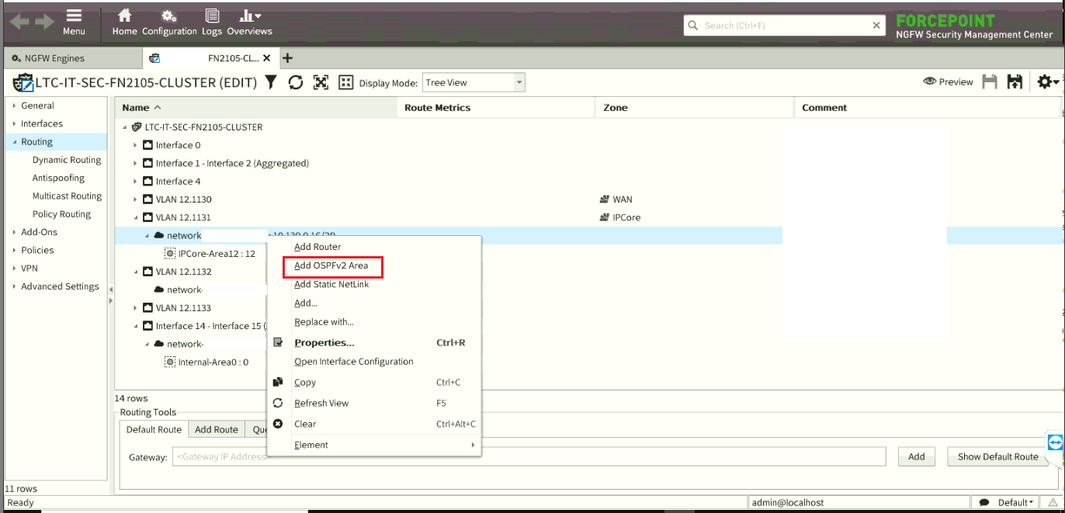Click the save floppy disk icon
1065x513 pixels.
[990, 82]
